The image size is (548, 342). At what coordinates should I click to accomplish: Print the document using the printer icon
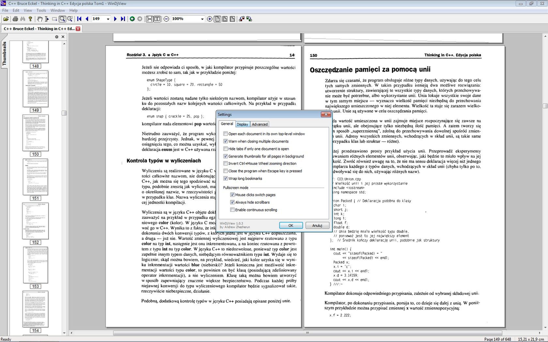tap(15, 19)
